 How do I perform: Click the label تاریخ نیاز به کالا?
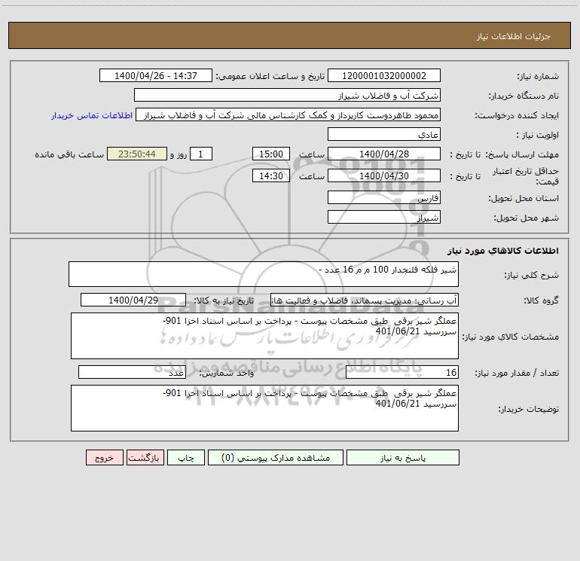point(224,300)
